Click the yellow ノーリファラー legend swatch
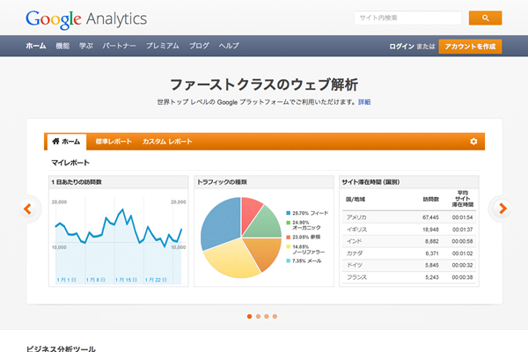 [289, 247]
